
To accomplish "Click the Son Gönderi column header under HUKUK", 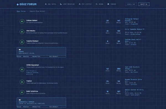I will [54, 57].
